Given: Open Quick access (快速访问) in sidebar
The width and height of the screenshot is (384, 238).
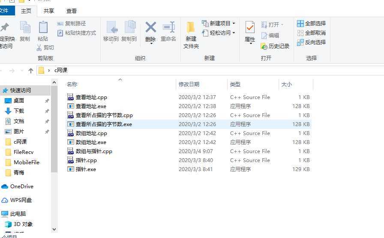Looking at the screenshot, I should 21,90.
